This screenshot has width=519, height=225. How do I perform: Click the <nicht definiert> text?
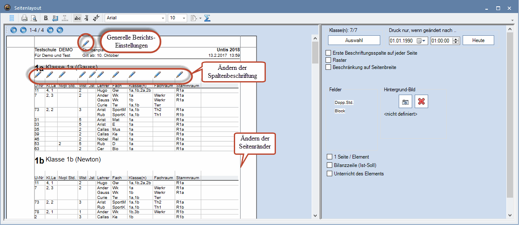pyautogui.click(x=400, y=114)
